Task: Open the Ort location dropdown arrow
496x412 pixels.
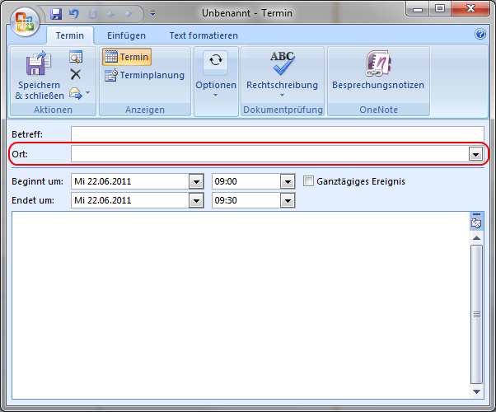Action: [475, 154]
